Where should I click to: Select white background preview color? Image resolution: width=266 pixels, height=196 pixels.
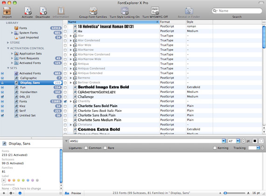click(x=261, y=141)
